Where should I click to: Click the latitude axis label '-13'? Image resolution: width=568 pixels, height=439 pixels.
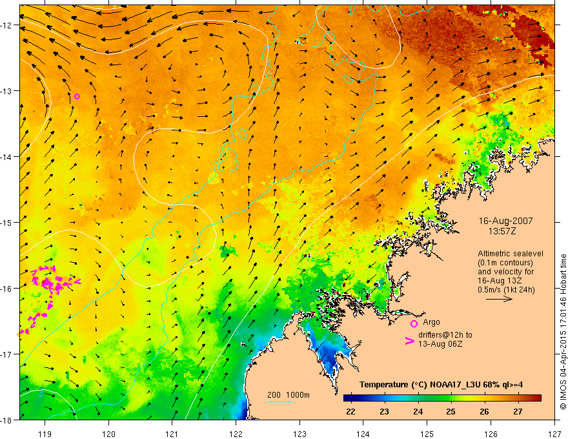pos(7,91)
